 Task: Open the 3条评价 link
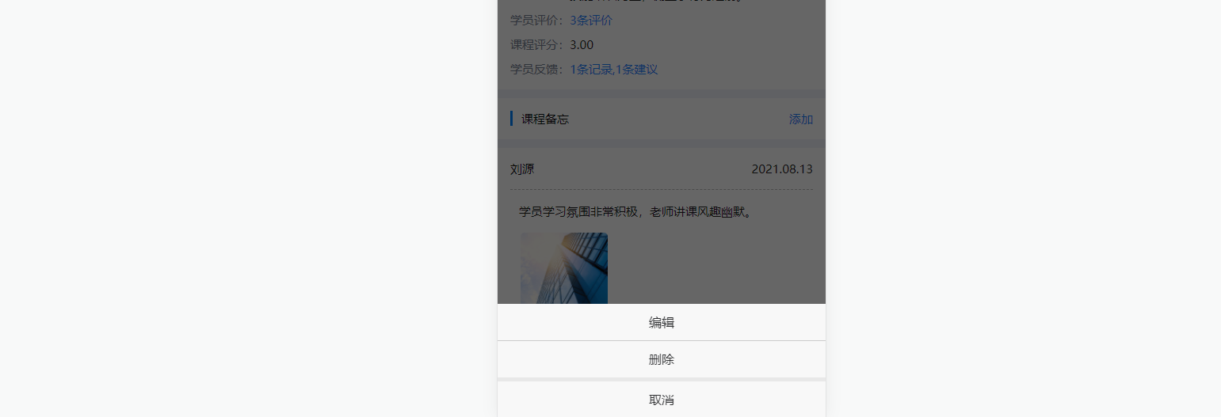tap(591, 21)
